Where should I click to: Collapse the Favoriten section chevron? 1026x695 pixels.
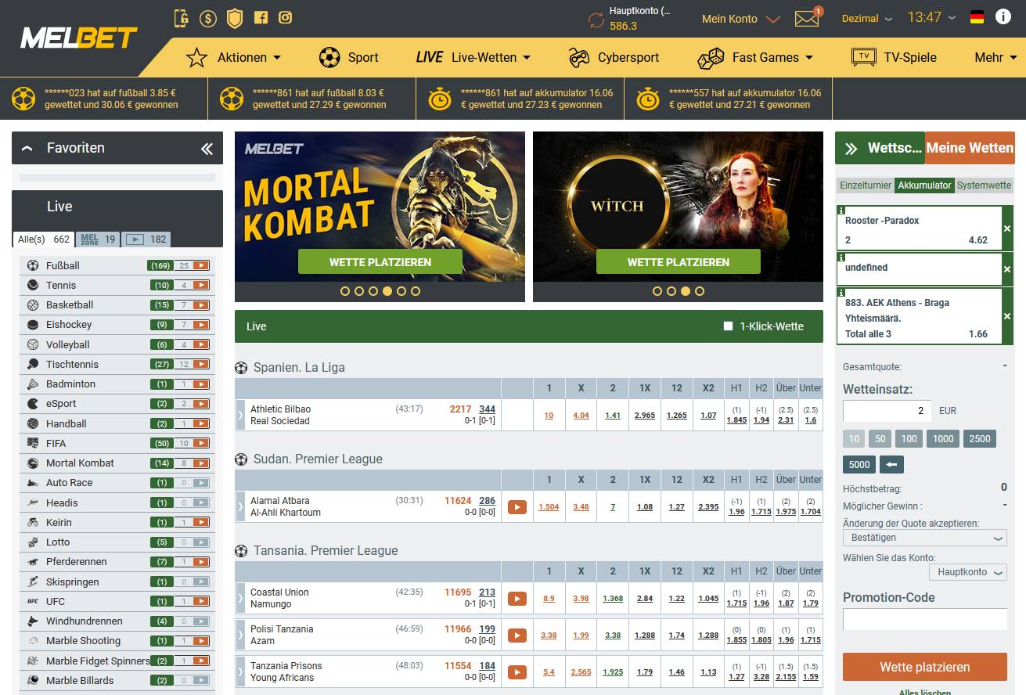coord(27,148)
